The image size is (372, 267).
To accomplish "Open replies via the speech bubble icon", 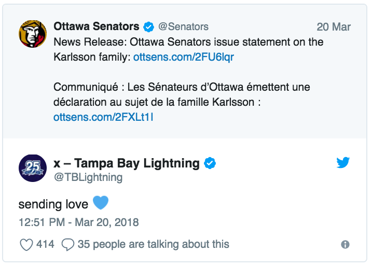I will click(x=68, y=245).
